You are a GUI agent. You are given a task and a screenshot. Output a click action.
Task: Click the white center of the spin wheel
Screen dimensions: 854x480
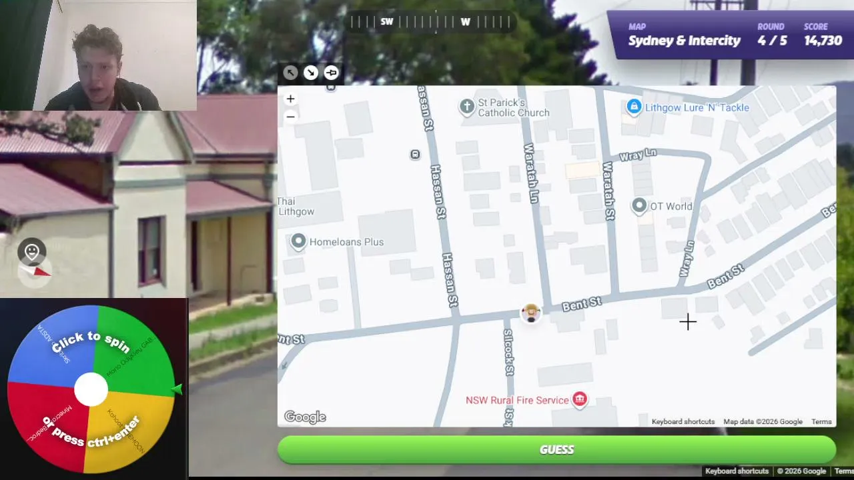(91, 389)
